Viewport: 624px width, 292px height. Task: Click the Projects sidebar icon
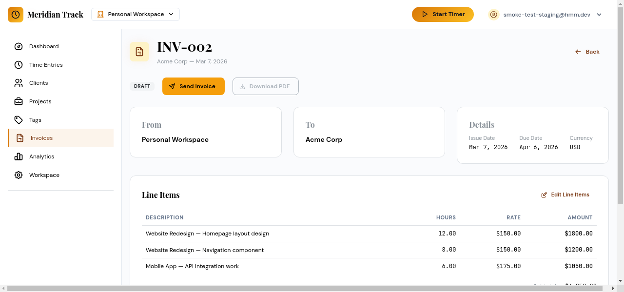(19, 101)
